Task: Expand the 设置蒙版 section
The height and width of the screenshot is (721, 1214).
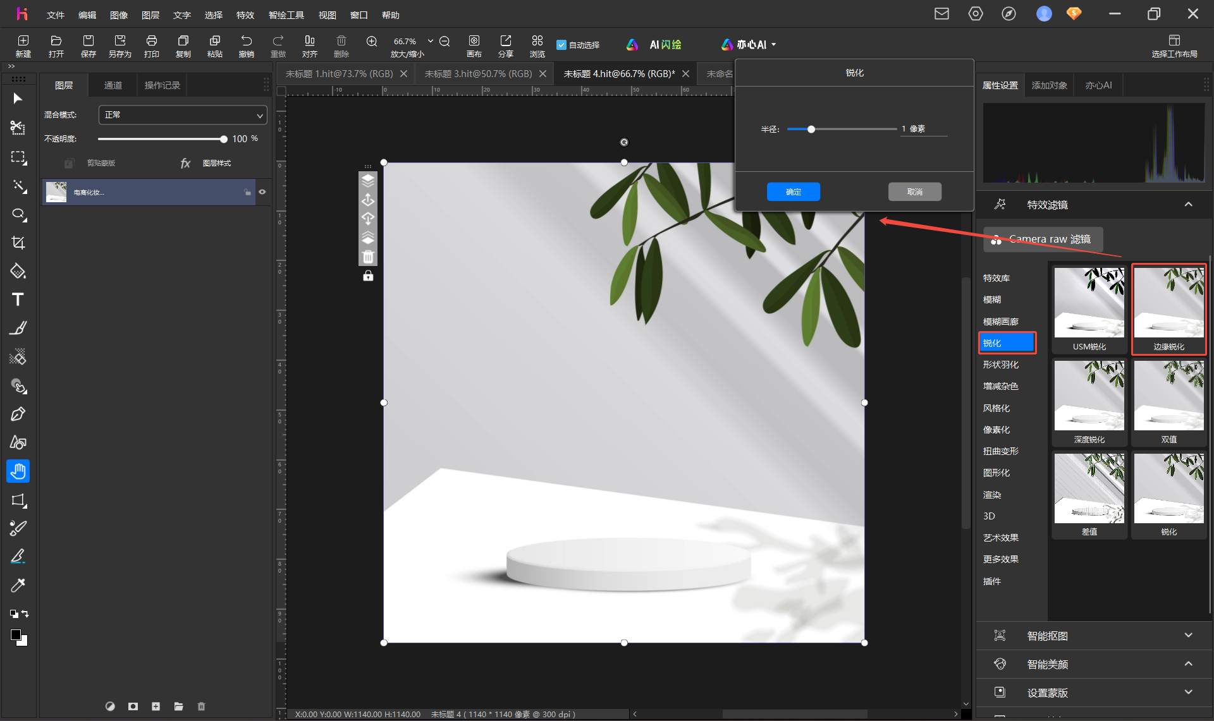Action: point(1189,692)
